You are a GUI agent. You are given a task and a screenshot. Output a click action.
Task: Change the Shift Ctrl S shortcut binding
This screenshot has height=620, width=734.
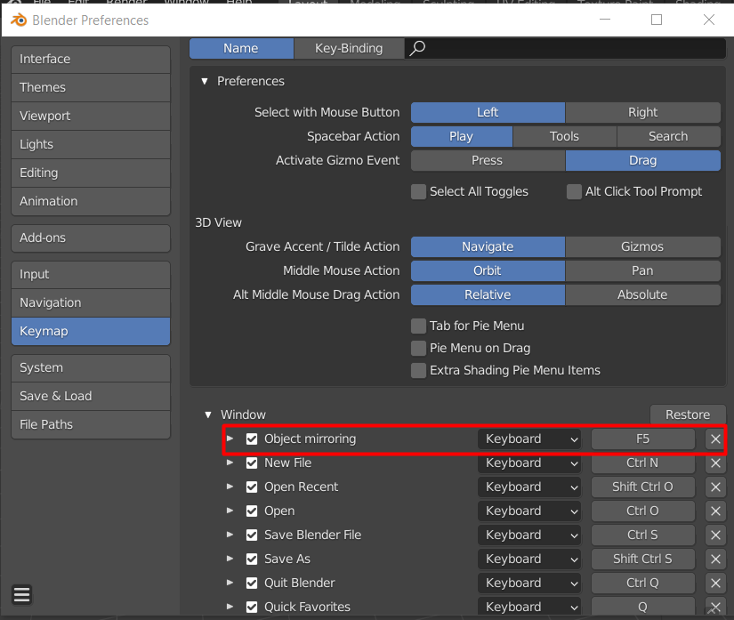(x=642, y=559)
